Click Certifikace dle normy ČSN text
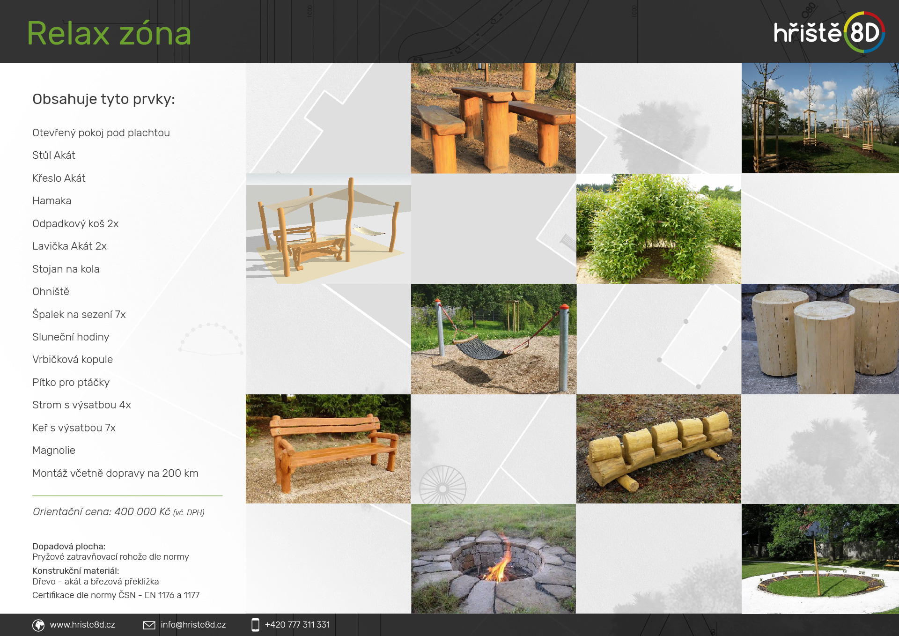Screen dimensions: 899x636 pos(116,595)
